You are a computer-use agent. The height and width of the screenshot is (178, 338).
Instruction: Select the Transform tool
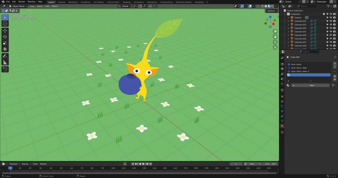(5, 49)
